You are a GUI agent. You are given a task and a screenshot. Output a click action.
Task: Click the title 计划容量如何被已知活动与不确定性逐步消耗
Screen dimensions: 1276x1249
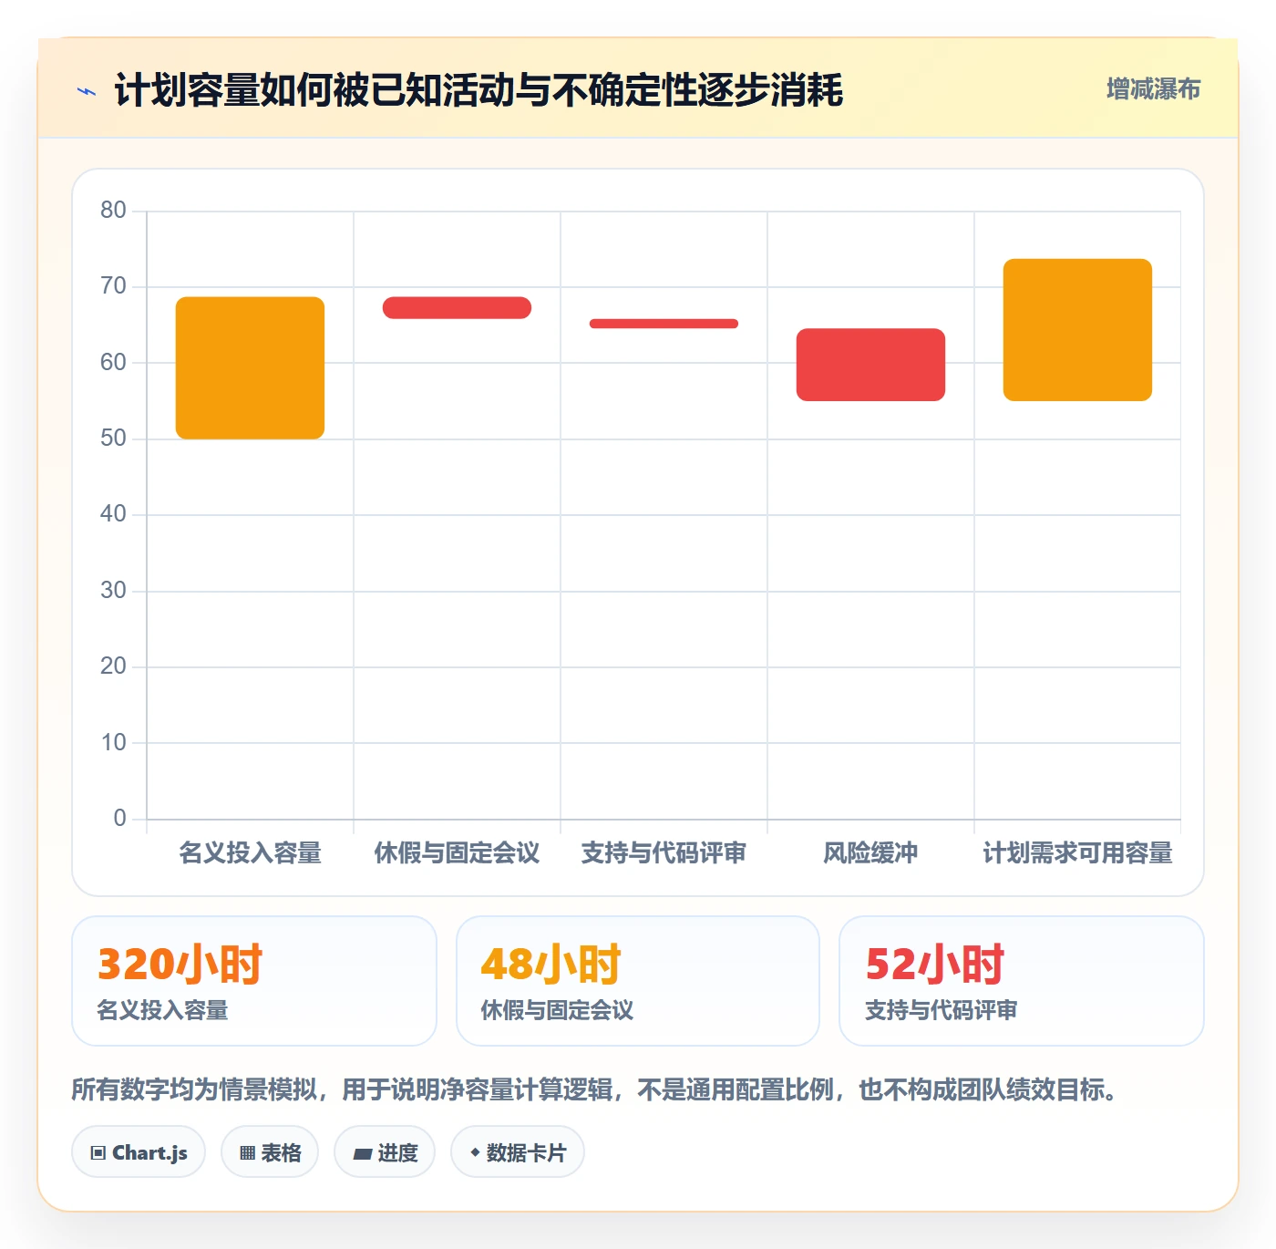tap(478, 90)
